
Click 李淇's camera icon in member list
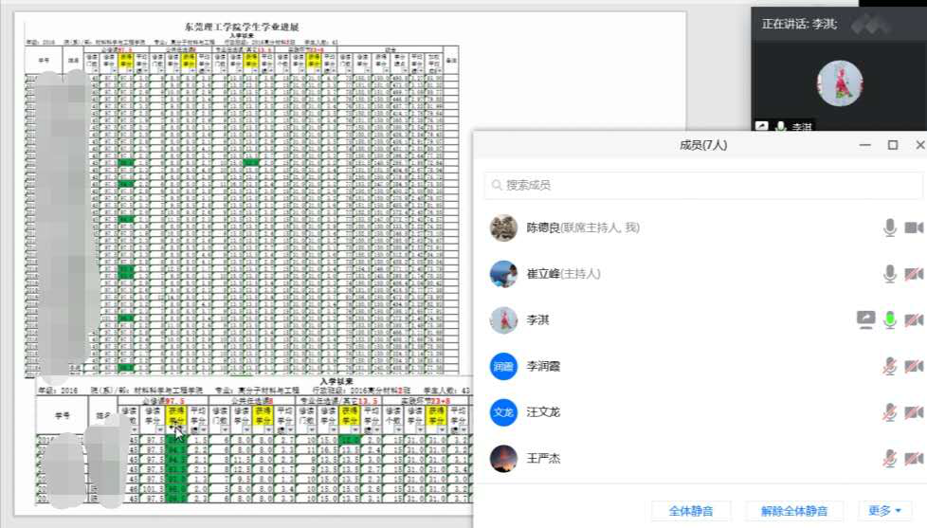(x=914, y=319)
